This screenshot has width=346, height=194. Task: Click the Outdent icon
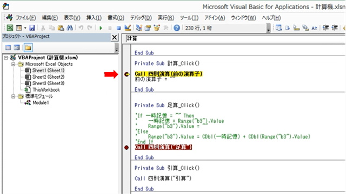[335, 28]
